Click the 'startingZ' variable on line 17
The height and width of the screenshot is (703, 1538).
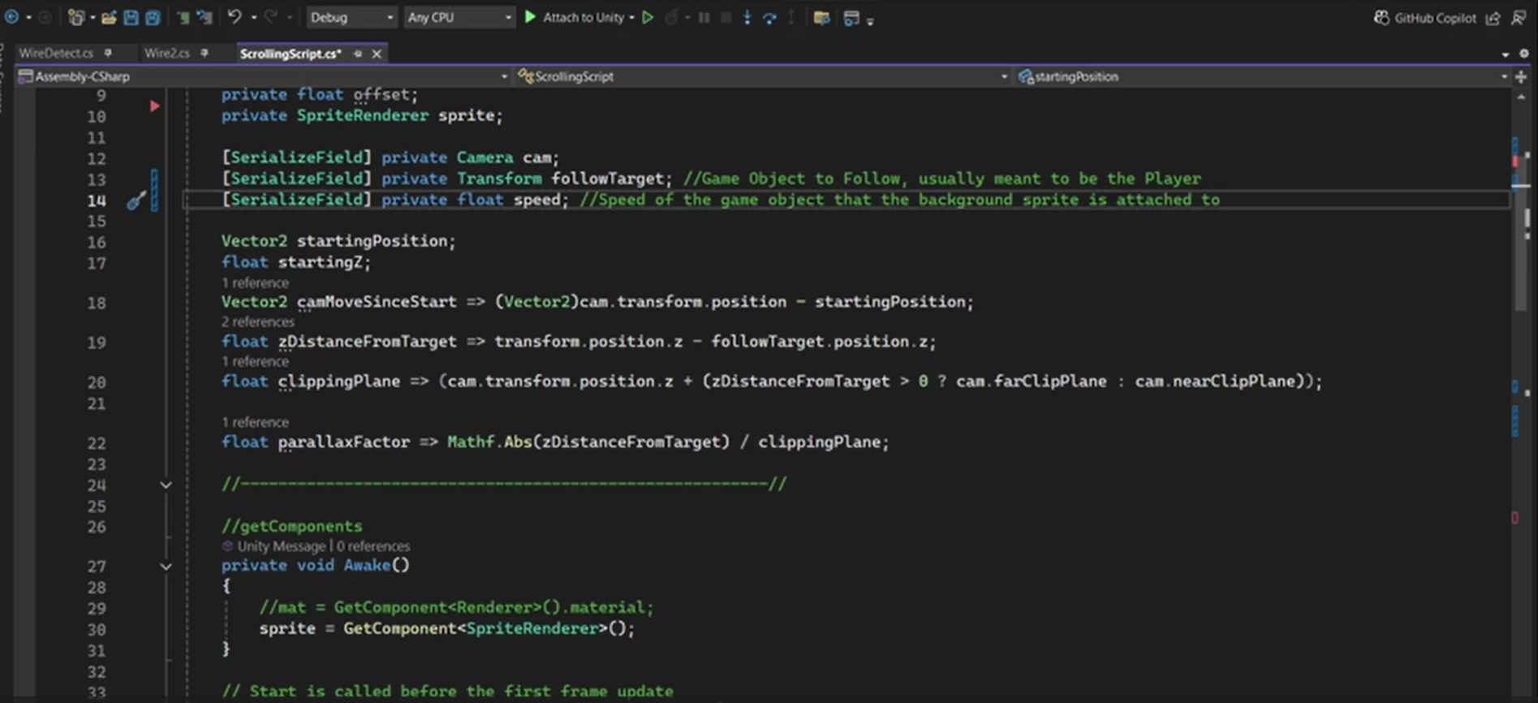(x=321, y=262)
